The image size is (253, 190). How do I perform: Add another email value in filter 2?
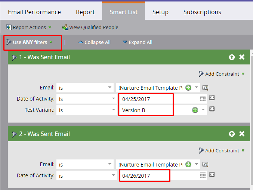tap(188, 165)
